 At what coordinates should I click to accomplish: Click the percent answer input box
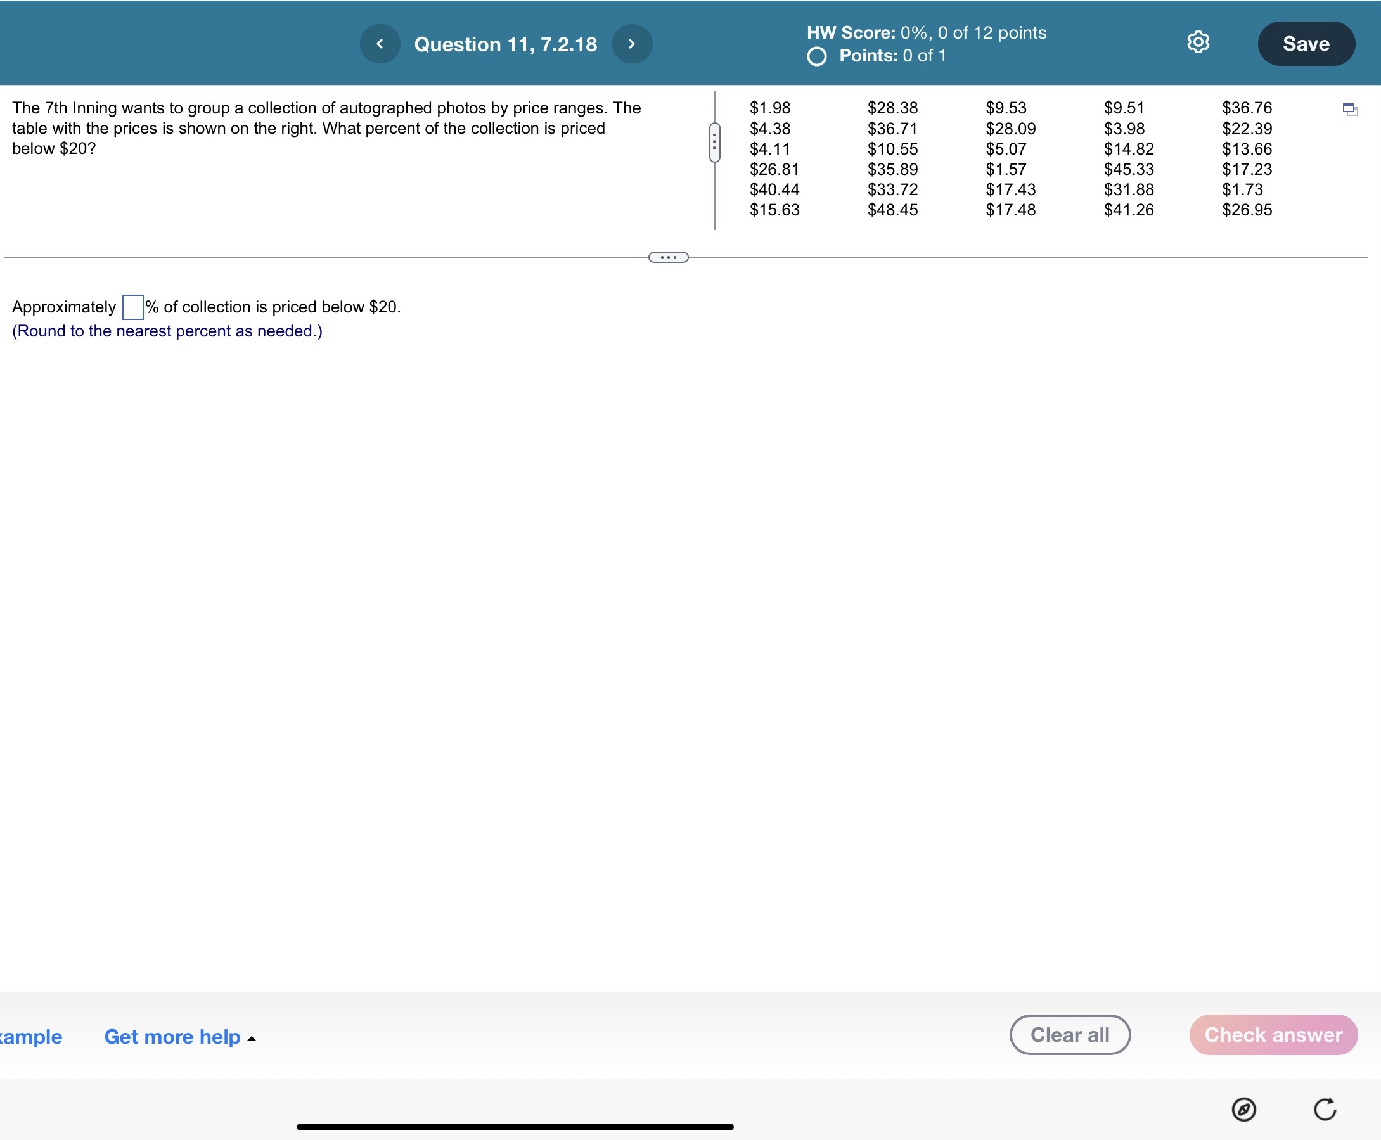click(x=132, y=307)
